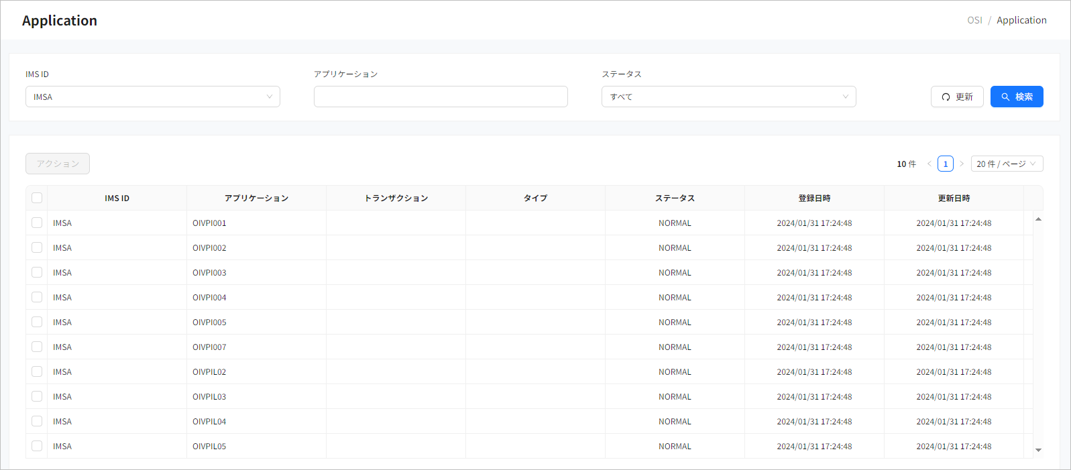The width and height of the screenshot is (1071, 470).
Task: Toggle the select-all checkbox in table header
Action: 37,198
